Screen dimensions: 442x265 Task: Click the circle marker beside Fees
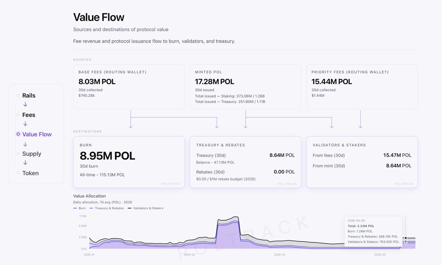pyautogui.click(x=18, y=115)
